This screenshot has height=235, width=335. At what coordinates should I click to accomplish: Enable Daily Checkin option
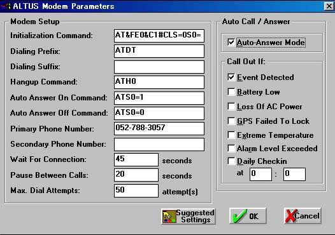click(x=231, y=161)
